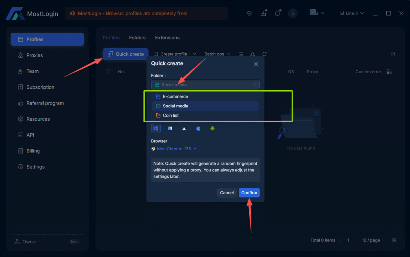This screenshot has height=257, width=410.
Task: Open the Batch ops dropdown
Action: (217, 54)
